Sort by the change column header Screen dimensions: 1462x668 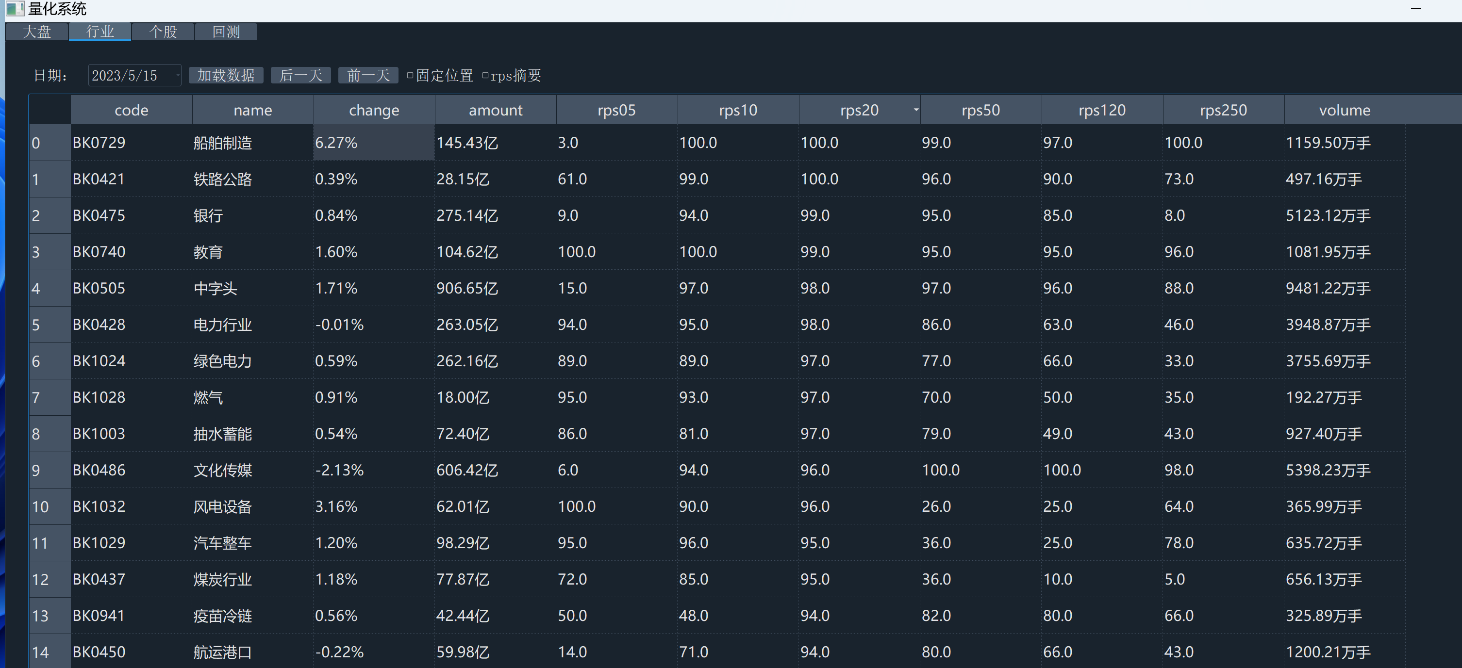pyautogui.click(x=374, y=110)
